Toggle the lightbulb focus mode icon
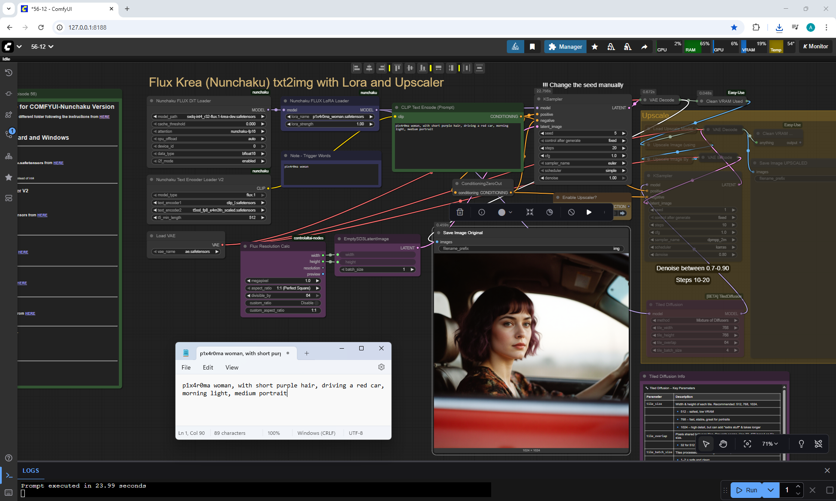Screen dimensions: 836x501 pyautogui.click(x=801, y=444)
